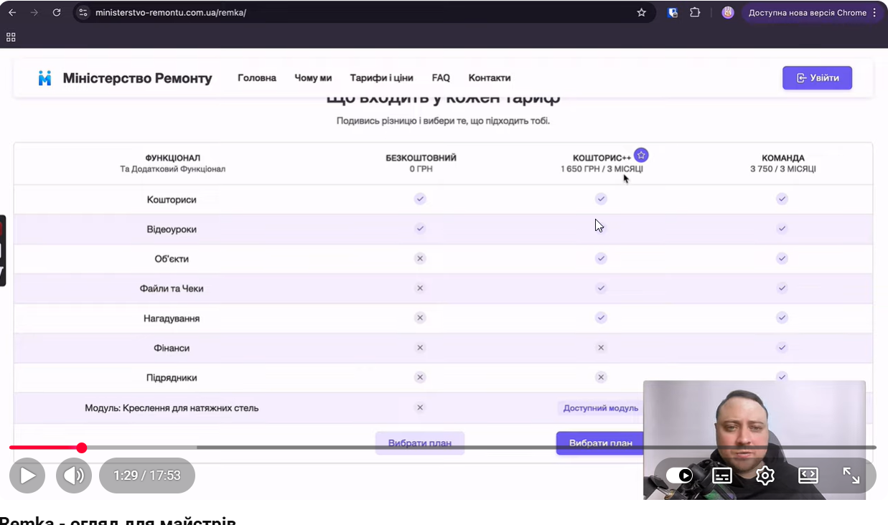This screenshot has height=525, width=888.
Task: Enter fullscreen video mode
Action: coord(851,476)
